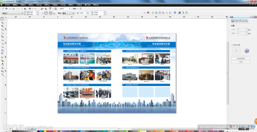Open the 效果(C) menu
The width and height of the screenshot is (257, 132).
(47, 5)
